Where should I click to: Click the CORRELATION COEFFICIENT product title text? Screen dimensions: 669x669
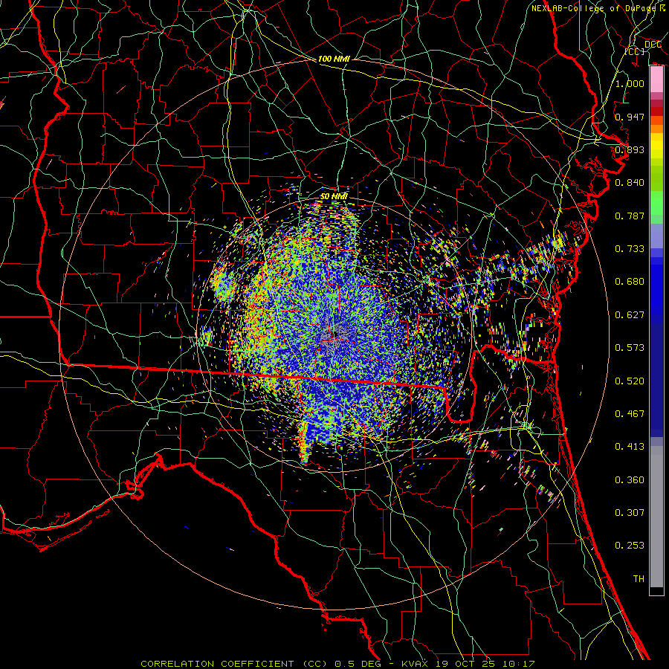tap(234, 664)
